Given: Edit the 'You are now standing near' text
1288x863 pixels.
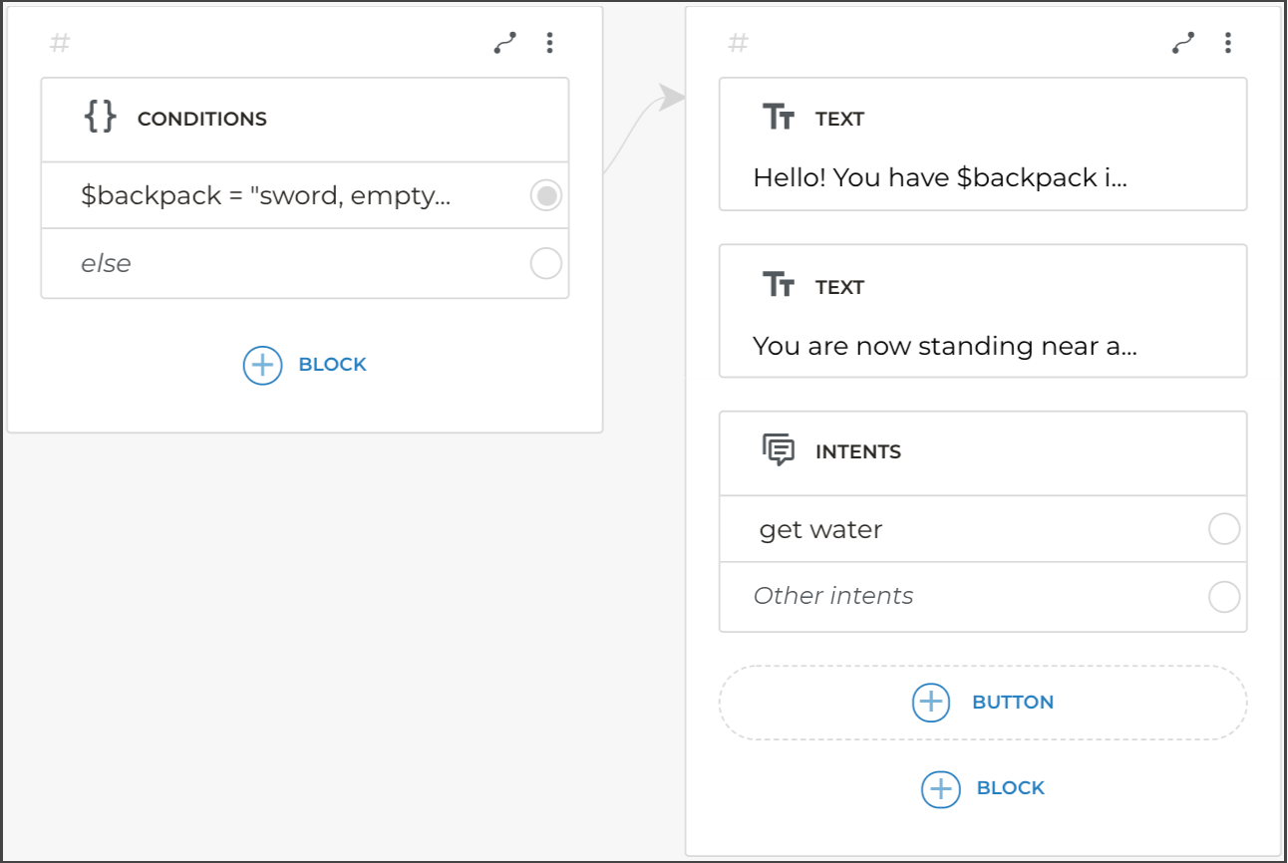Looking at the screenshot, I should tap(944, 347).
